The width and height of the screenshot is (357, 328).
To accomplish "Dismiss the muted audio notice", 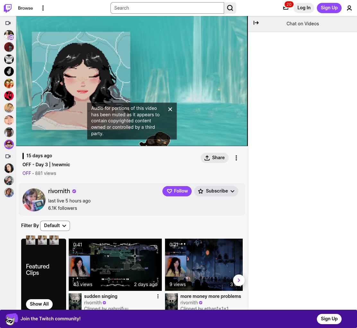I will pyautogui.click(x=170, y=109).
